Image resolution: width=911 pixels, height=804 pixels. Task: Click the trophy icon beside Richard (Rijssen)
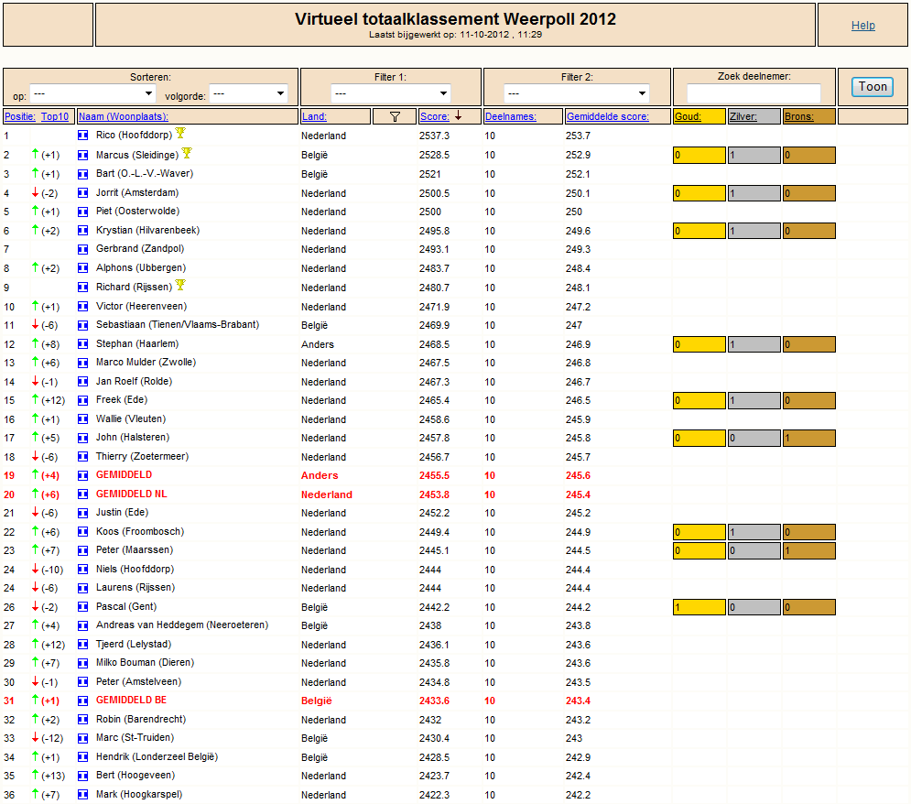[x=180, y=285]
